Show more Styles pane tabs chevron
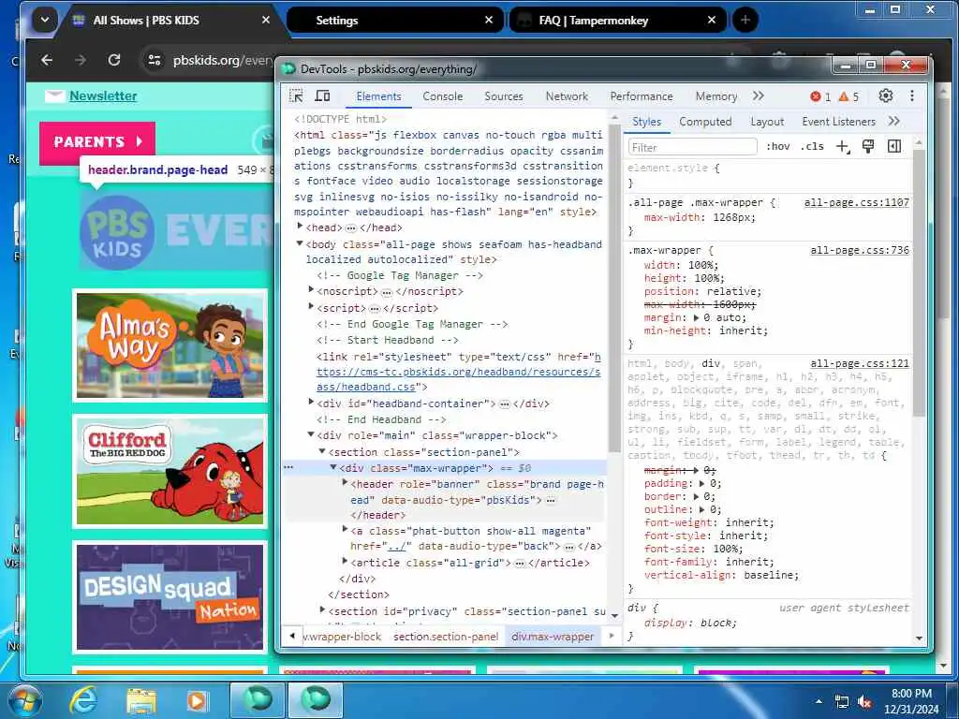Screen dimensions: 959x719 (x=894, y=121)
